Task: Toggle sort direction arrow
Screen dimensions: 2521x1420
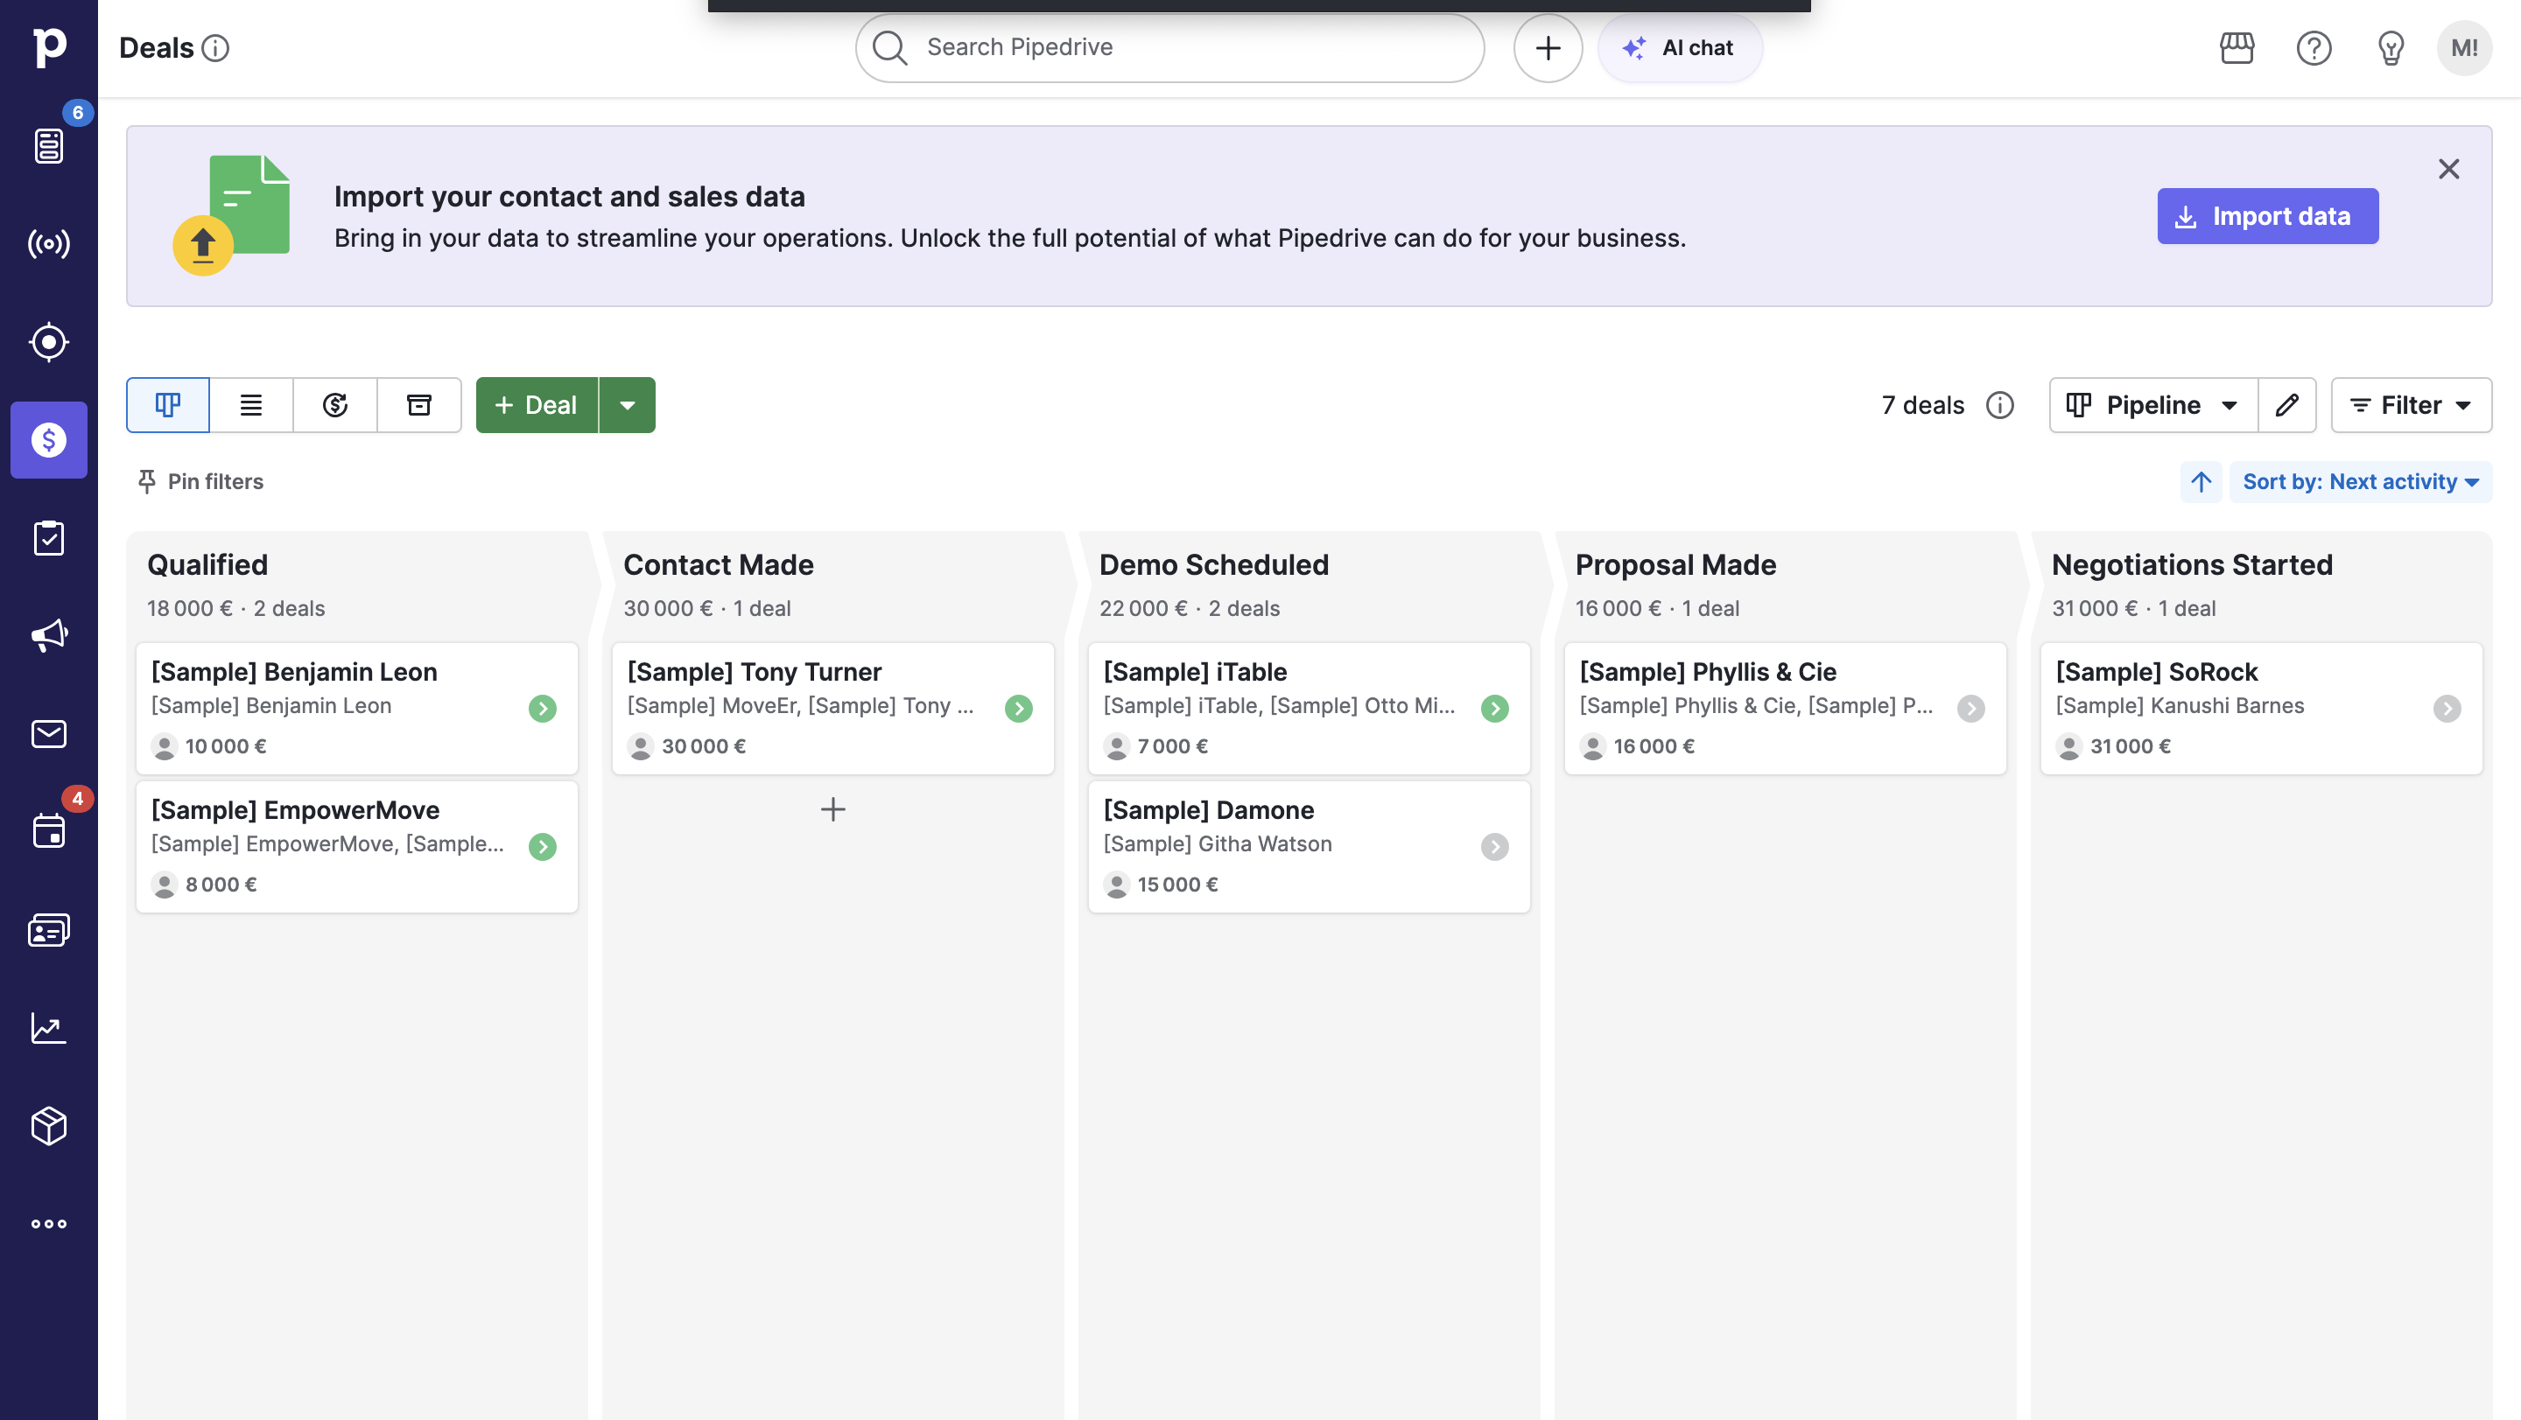Action: [x=2201, y=481]
